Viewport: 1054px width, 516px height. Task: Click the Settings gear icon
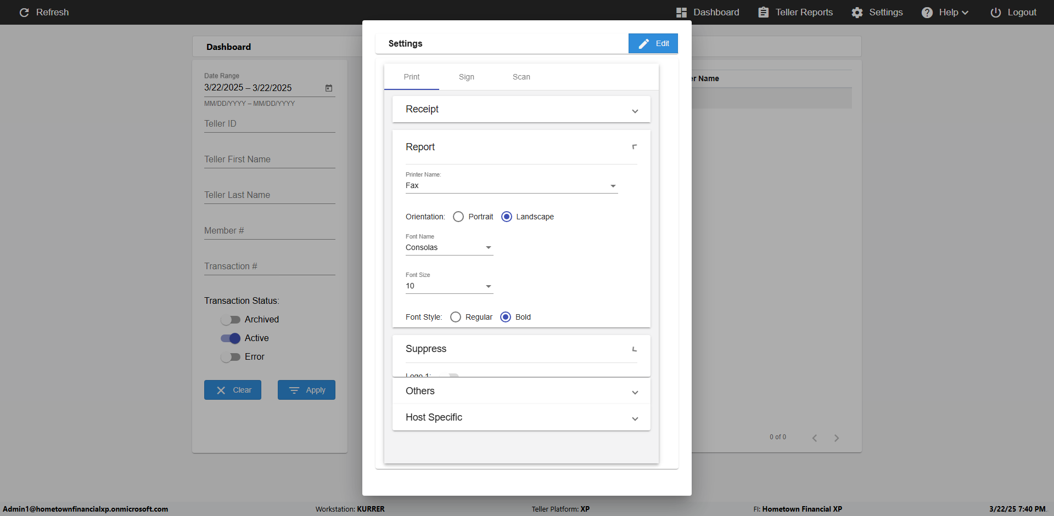pyautogui.click(x=857, y=12)
